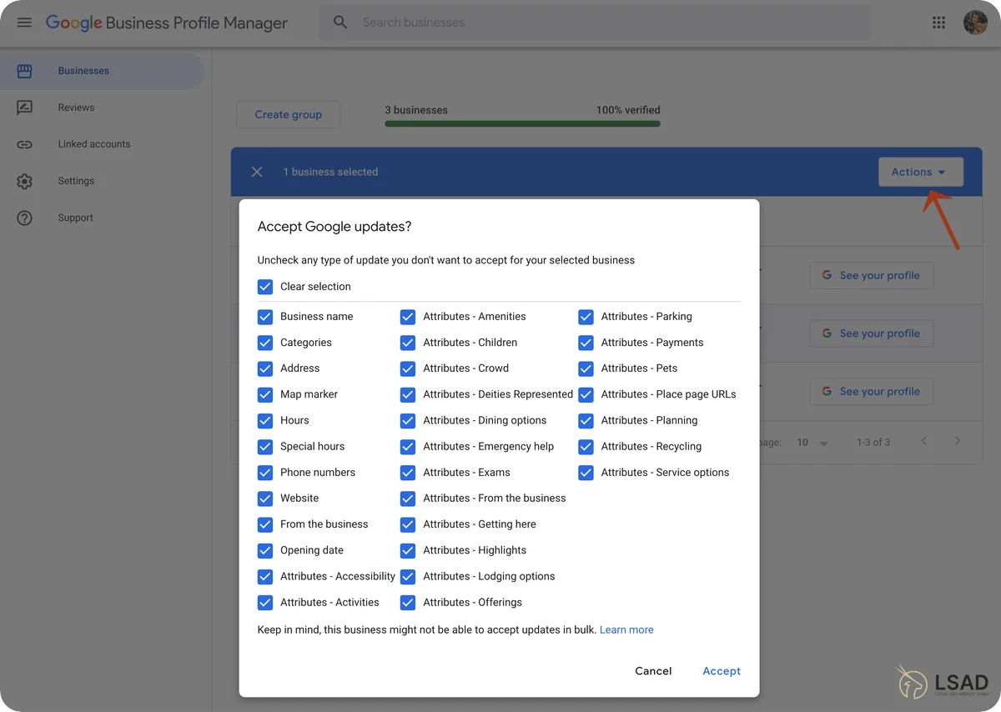Image resolution: width=1001 pixels, height=712 pixels.
Task: Uncheck Attributes - Crowd checkbox
Action: [x=408, y=369]
